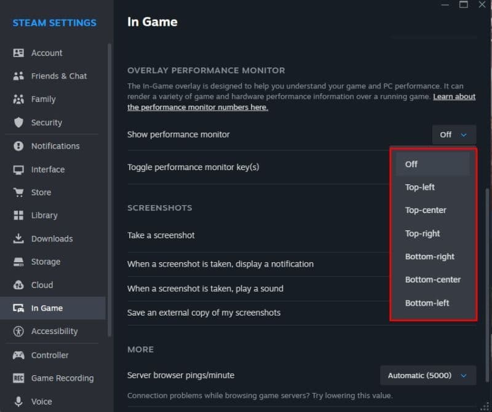Select the Off option in the list

[x=411, y=164]
